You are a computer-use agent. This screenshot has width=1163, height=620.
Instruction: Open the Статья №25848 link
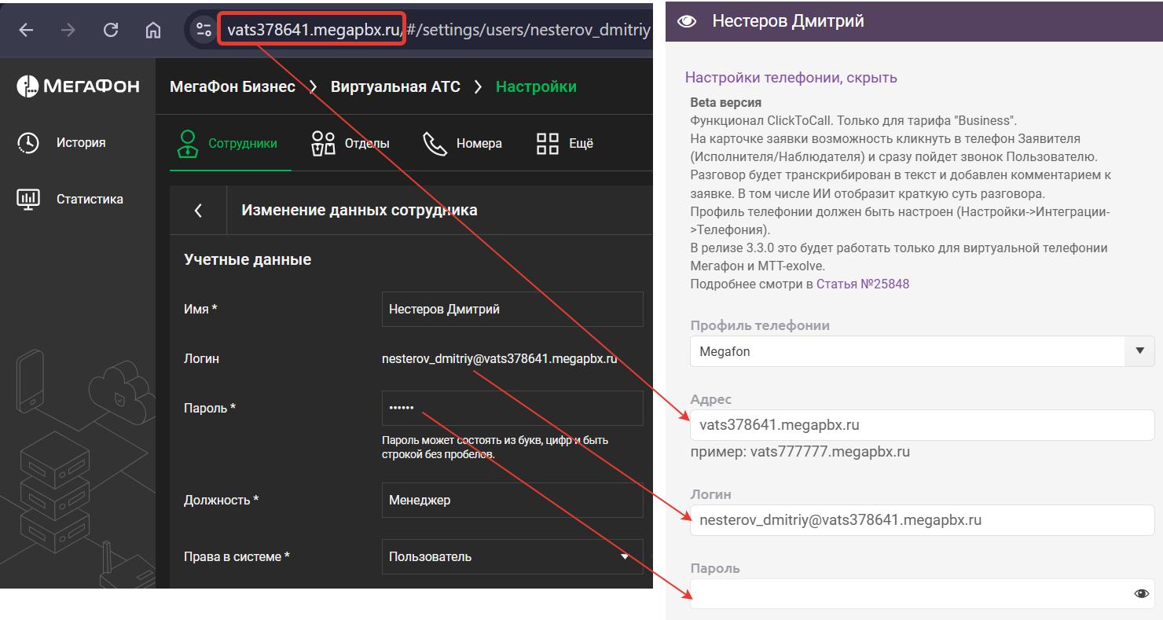click(863, 284)
